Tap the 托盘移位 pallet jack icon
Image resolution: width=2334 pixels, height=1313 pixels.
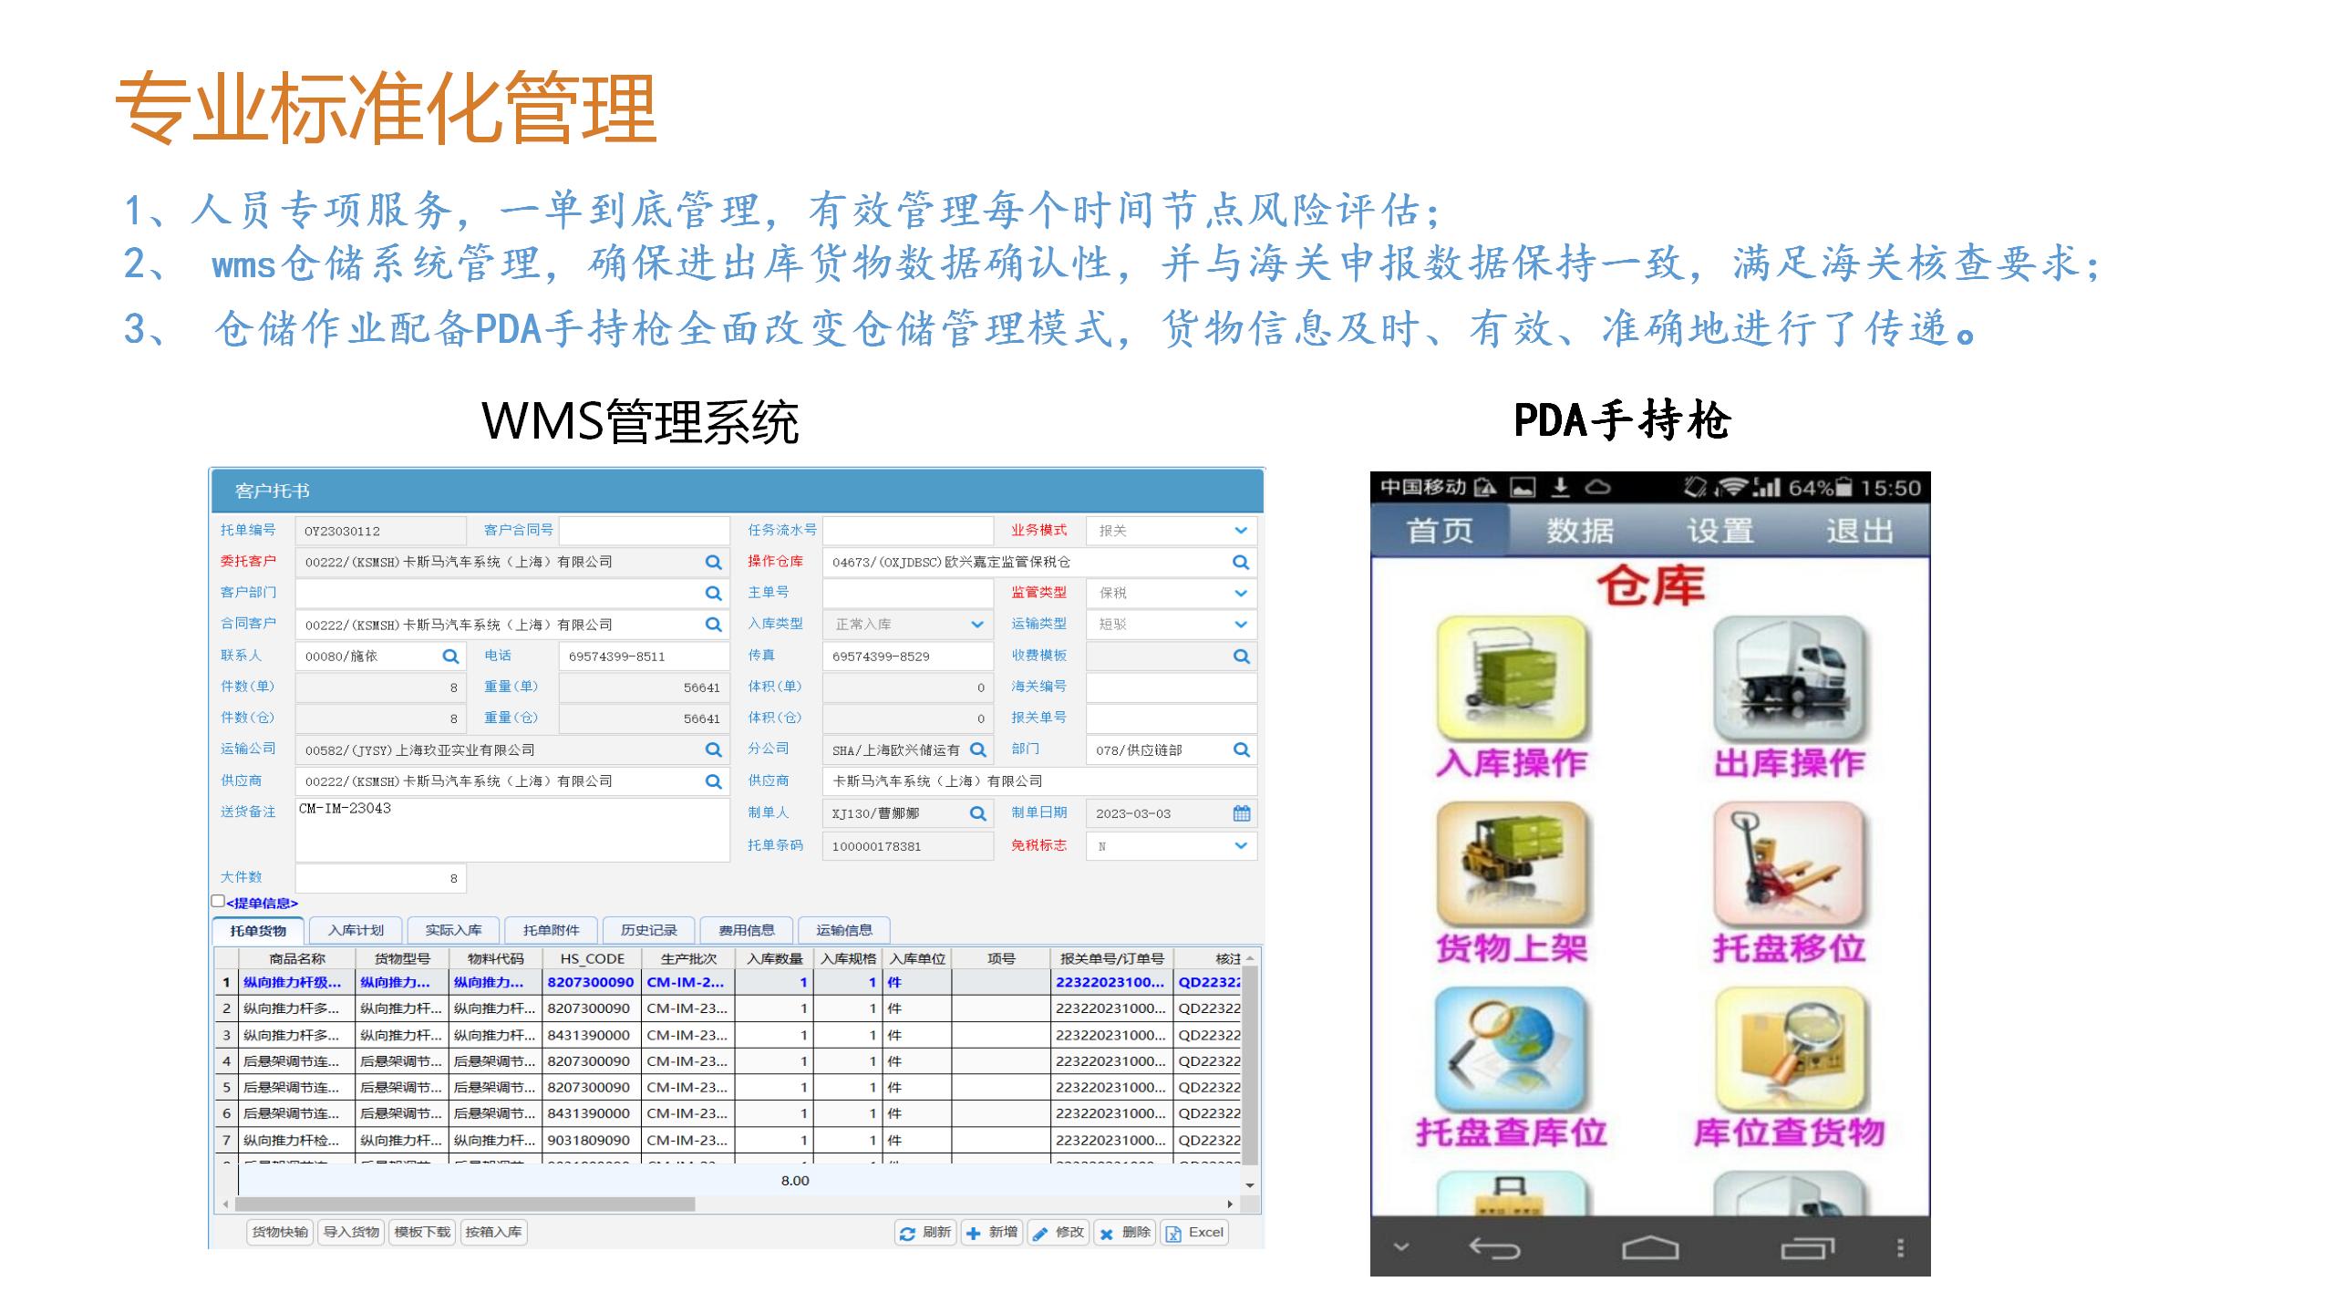tap(1790, 863)
